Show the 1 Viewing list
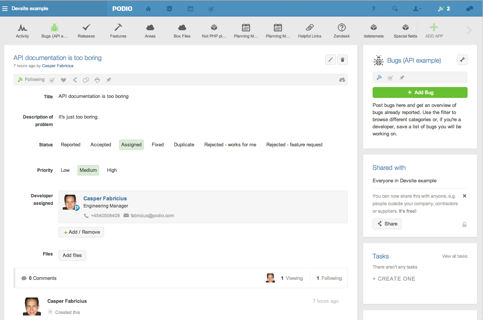Screen dimensions: 483x320 (x=292, y=278)
